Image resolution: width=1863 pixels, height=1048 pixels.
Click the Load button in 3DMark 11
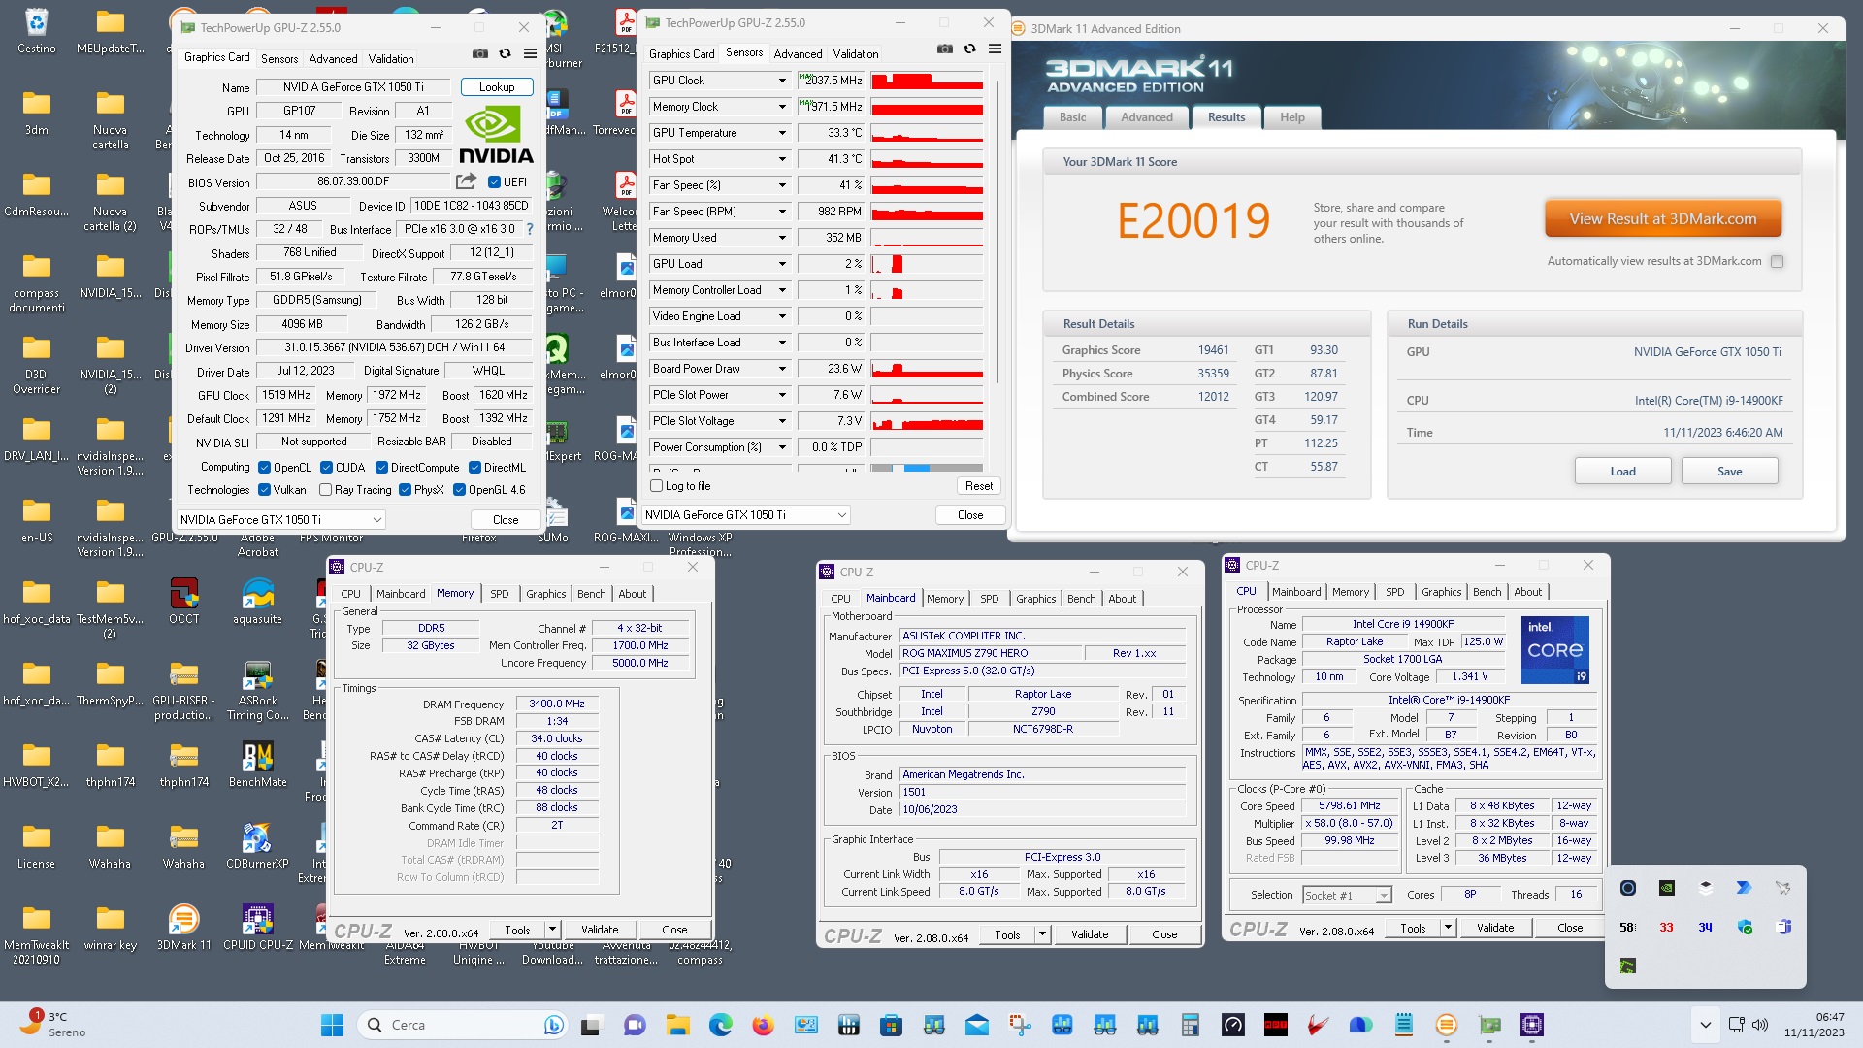(x=1622, y=472)
